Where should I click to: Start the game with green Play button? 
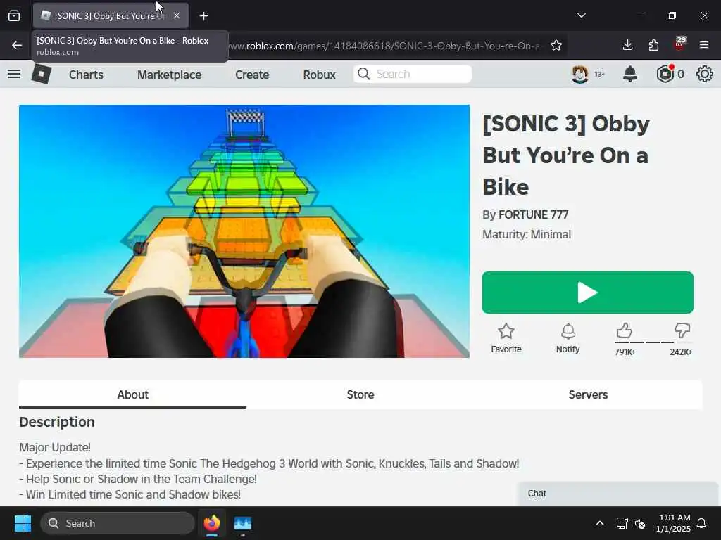(x=588, y=292)
